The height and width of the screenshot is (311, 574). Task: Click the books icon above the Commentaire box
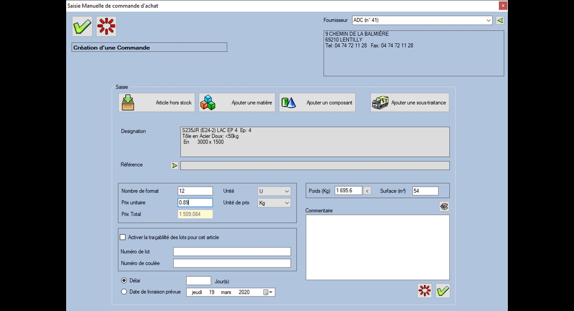point(444,206)
